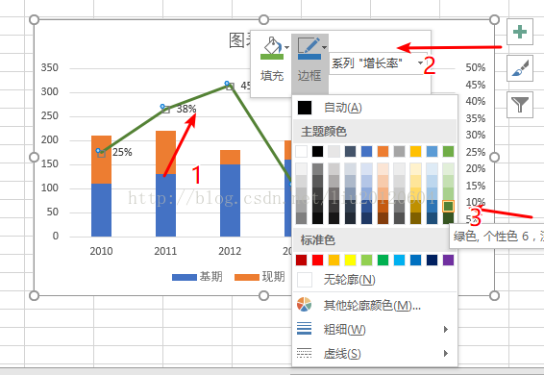
Task: Click the Fill paint bucket icon
Action: tap(272, 47)
